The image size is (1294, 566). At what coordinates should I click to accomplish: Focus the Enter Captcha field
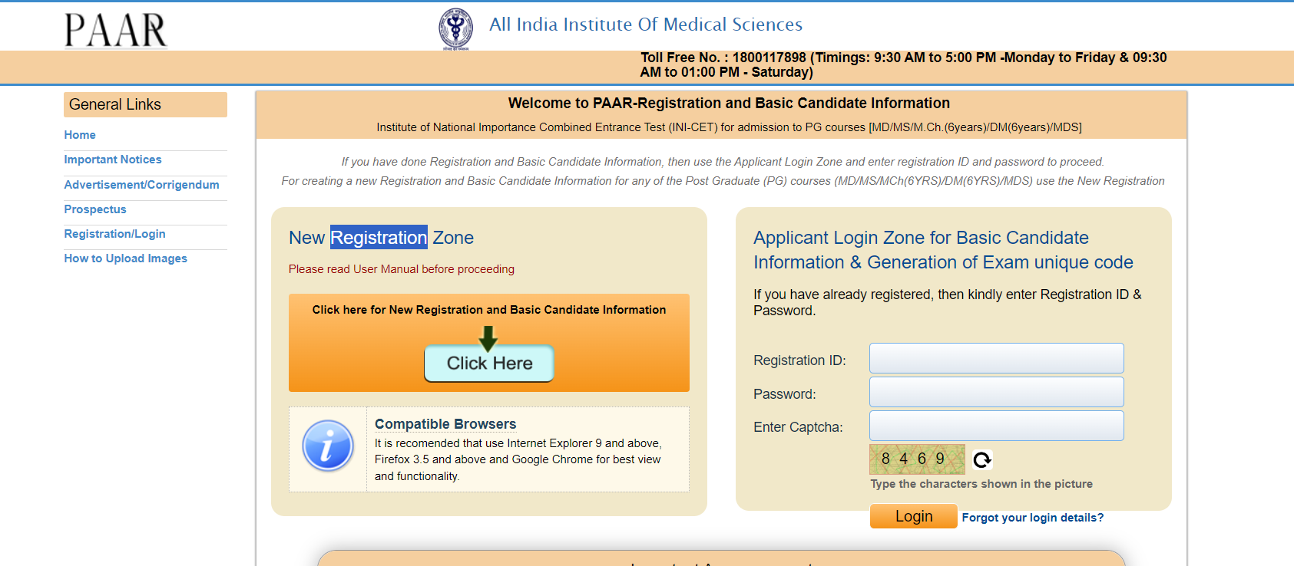tap(997, 426)
